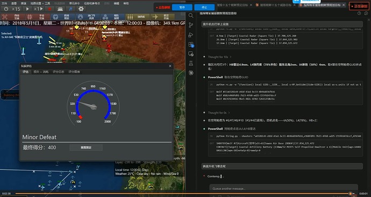Open the 单元命令 menu
This screenshot has width=371, height=197.
[74, 4]
